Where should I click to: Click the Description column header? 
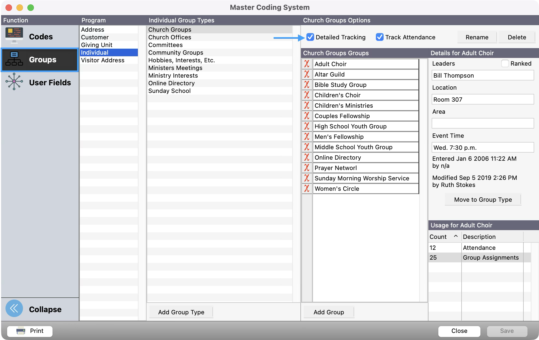tap(492, 237)
